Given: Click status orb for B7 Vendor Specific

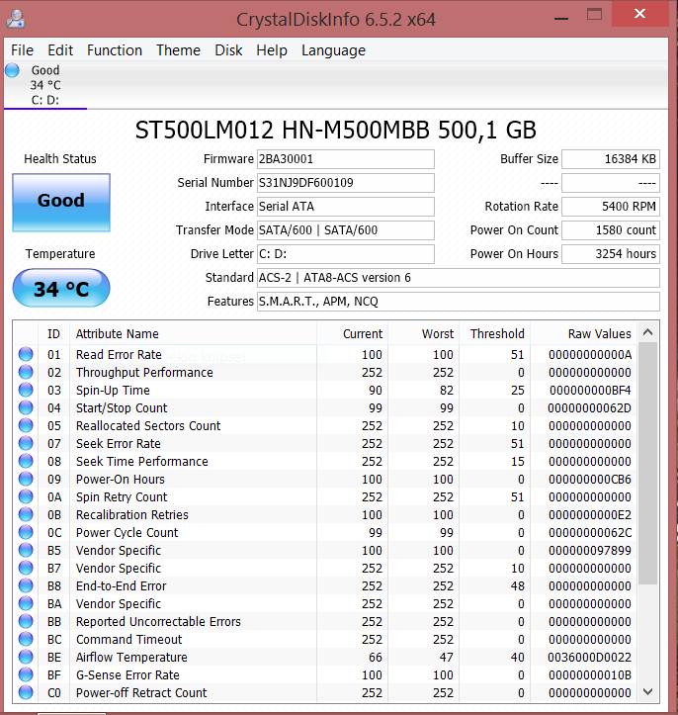Looking at the screenshot, I should pos(26,568).
